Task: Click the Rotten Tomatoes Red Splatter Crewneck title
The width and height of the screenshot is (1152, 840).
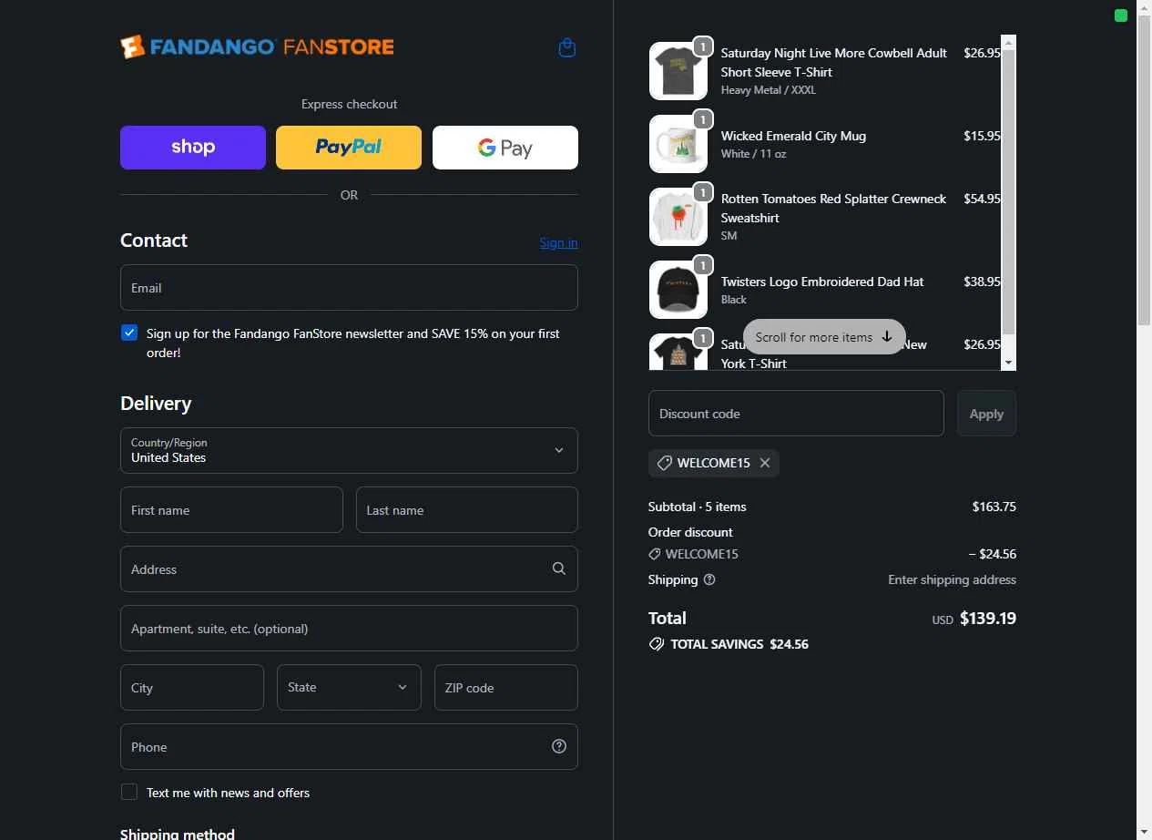Action: [833, 208]
